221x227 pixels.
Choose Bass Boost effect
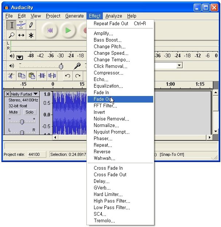[x=120, y=40]
